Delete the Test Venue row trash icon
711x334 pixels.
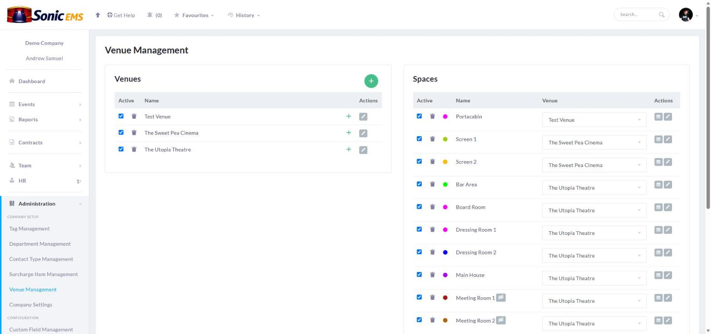(x=134, y=116)
